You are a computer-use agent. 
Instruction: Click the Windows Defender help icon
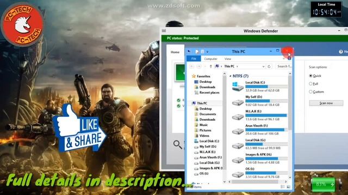[341, 52]
